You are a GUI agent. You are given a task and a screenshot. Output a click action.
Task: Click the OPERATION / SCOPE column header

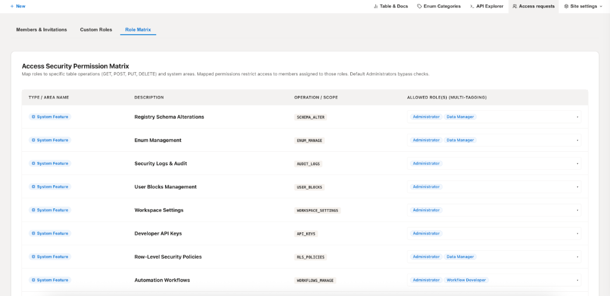[x=316, y=97]
